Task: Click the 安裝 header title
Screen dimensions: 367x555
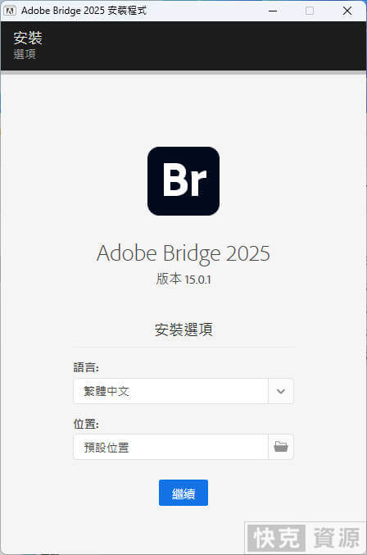Action: (28, 38)
